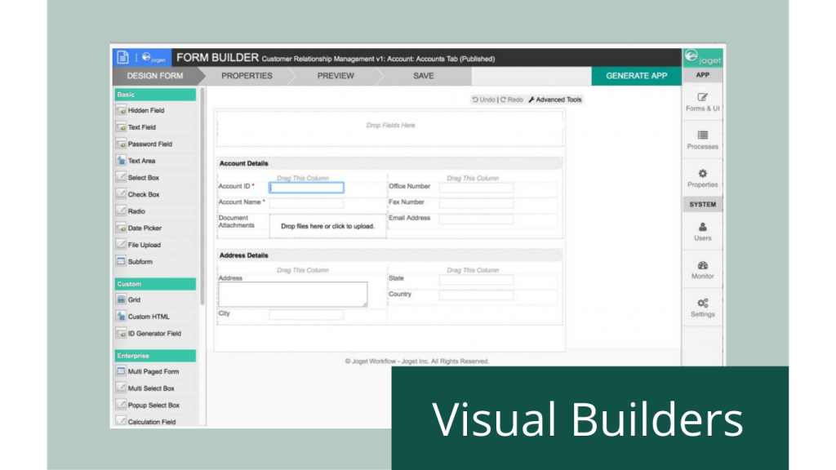This screenshot has height=470, width=836.
Task: Open Advanced Tools
Action: [555, 100]
